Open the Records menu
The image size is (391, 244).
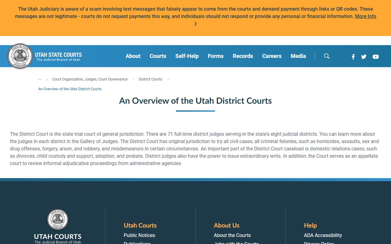coord(243,56)
